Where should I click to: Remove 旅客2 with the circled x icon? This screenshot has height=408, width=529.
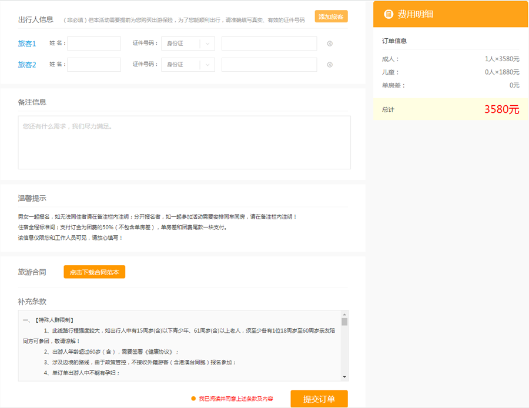coord(330,65)
